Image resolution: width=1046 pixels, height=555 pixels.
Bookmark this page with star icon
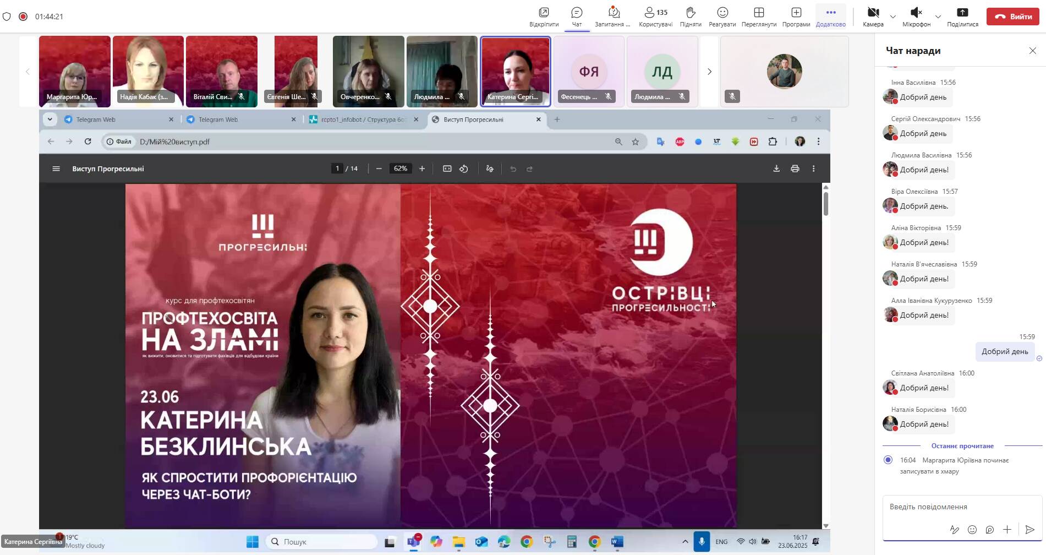coord(636,142)
